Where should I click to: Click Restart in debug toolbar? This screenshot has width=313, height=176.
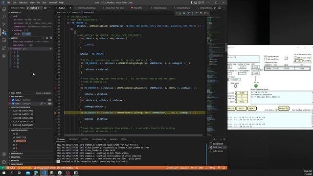[201, 13]
